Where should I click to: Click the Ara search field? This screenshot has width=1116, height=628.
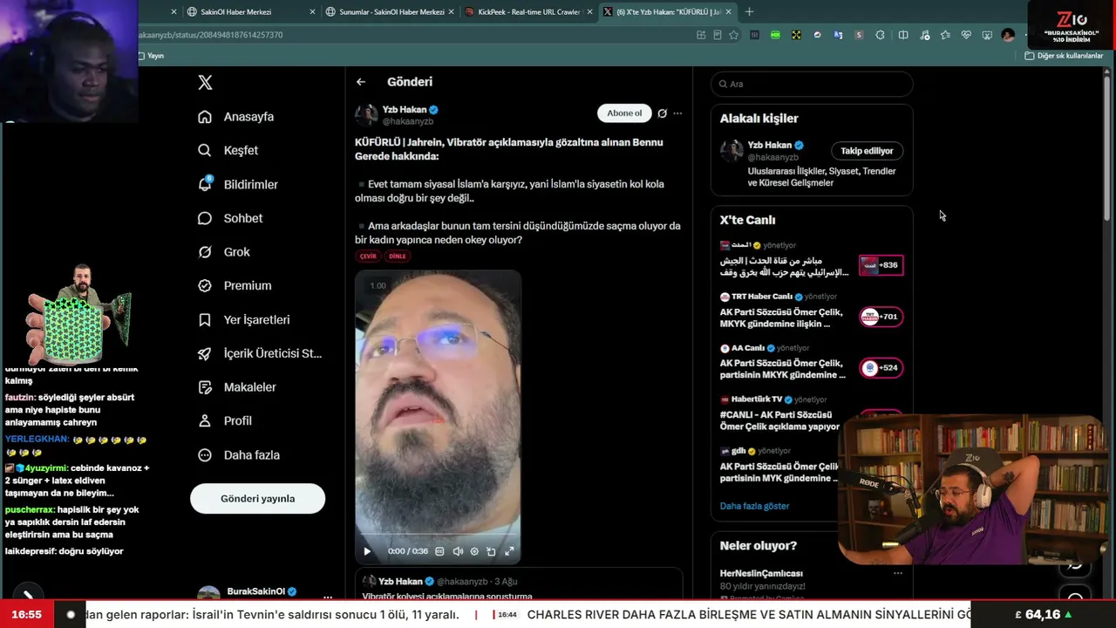click(x=812, y=84)
